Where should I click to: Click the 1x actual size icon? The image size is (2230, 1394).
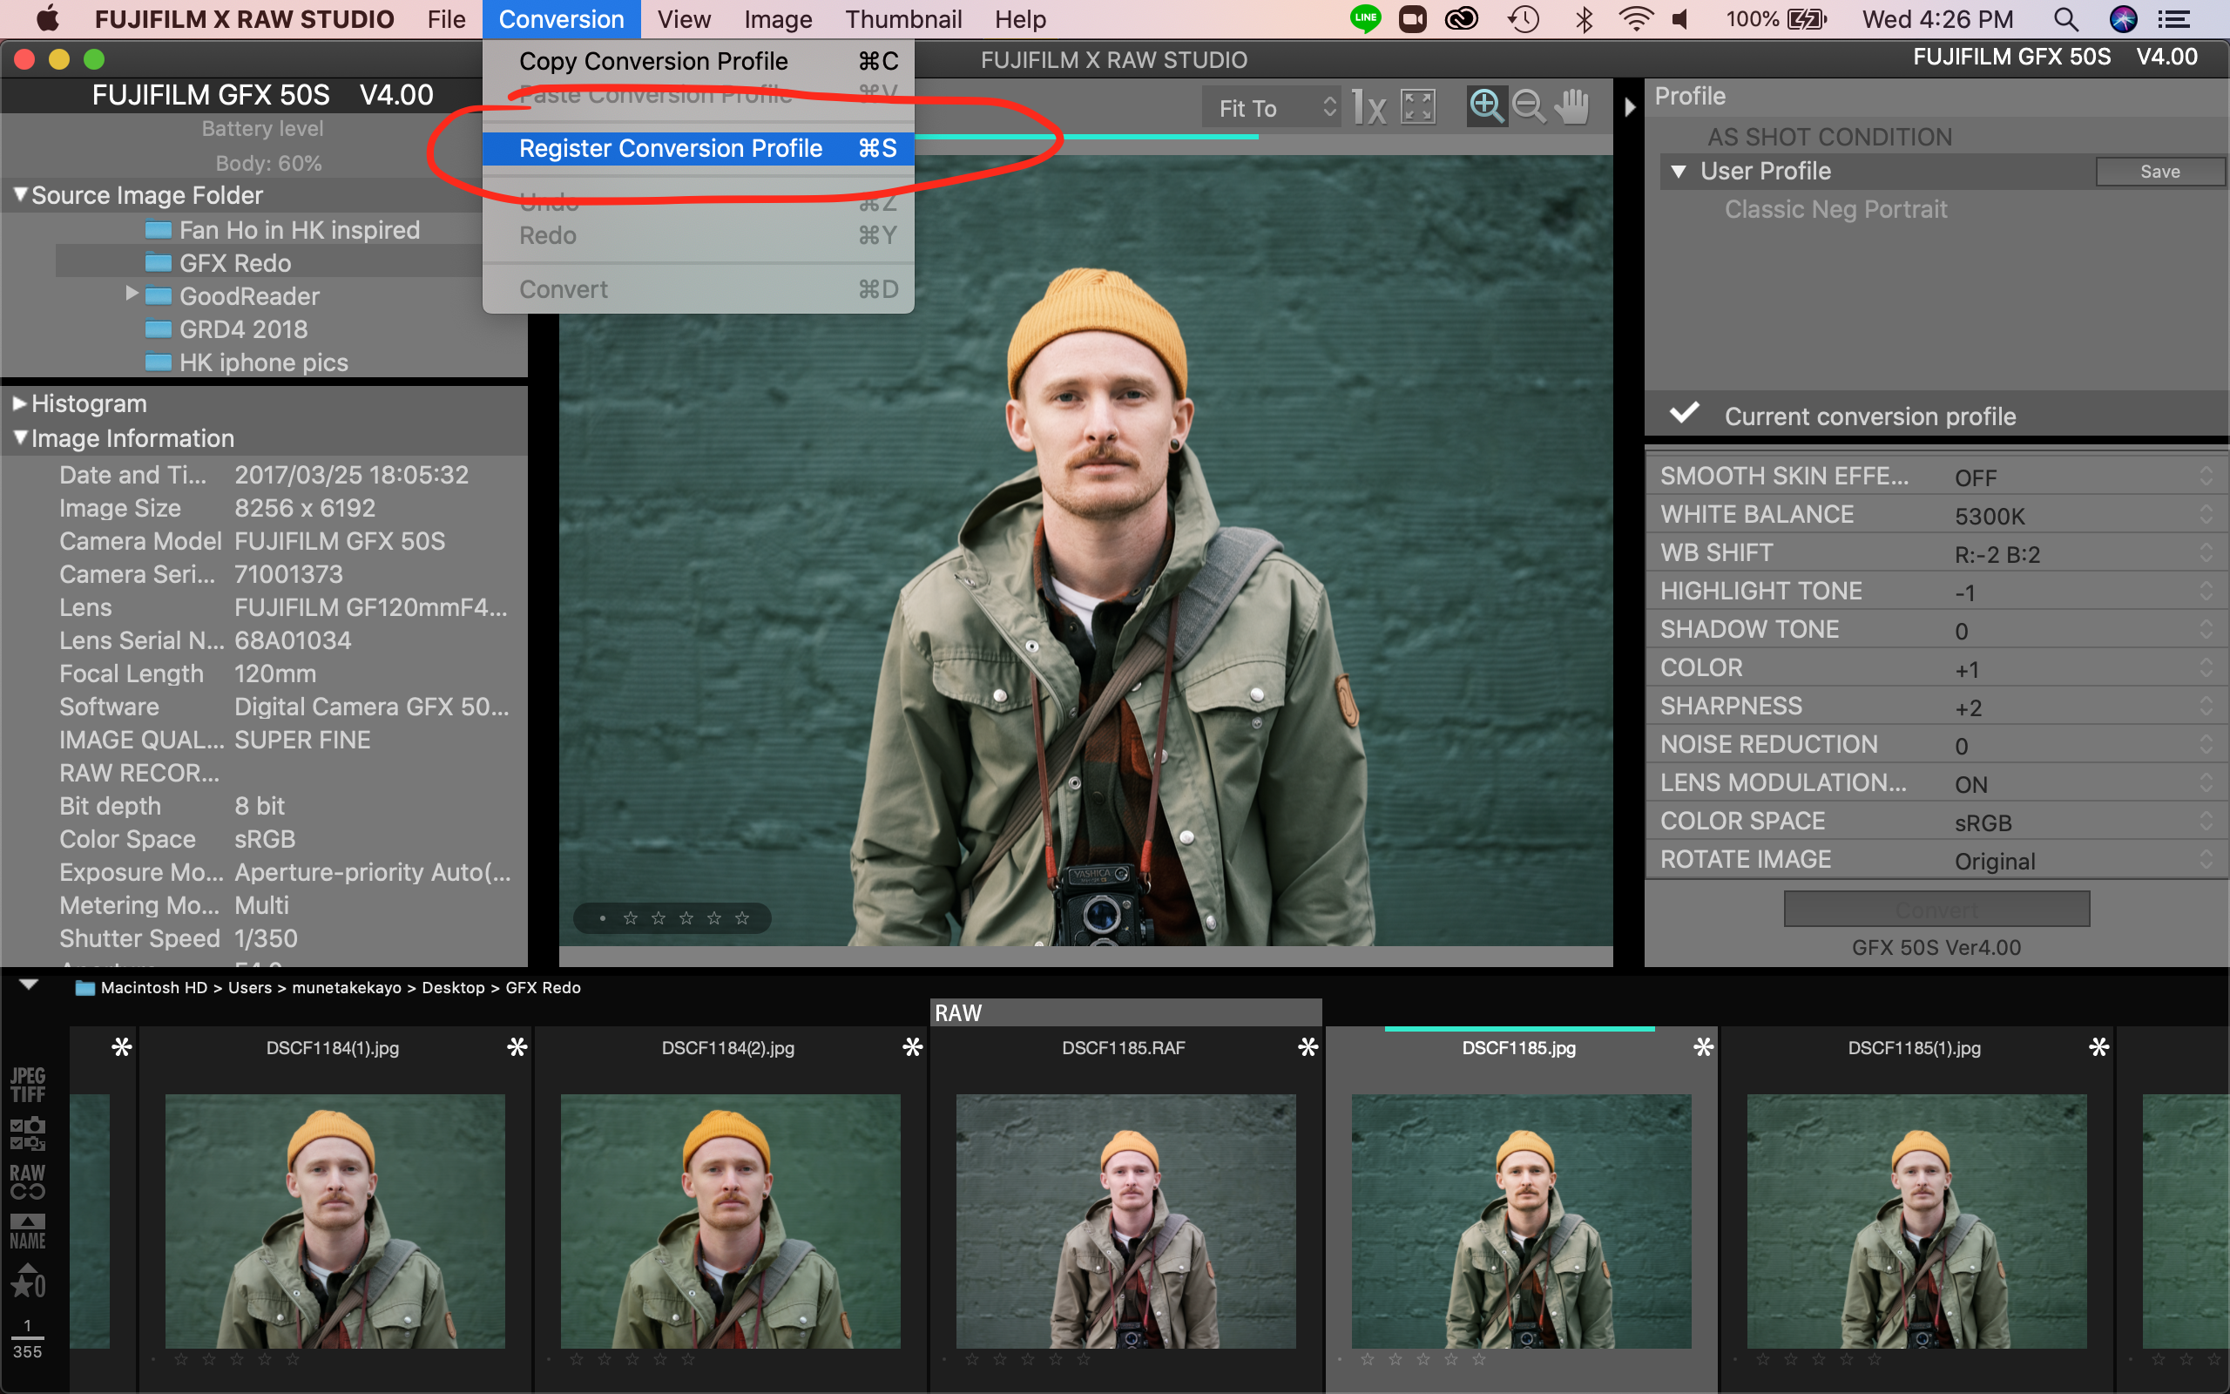[x=1368, y=108]
